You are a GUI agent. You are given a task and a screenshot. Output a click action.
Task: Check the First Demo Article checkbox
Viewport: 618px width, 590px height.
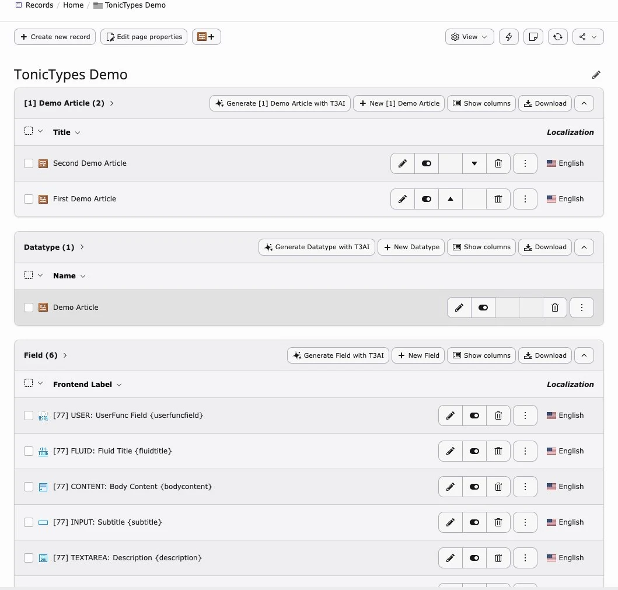point(29,199)
